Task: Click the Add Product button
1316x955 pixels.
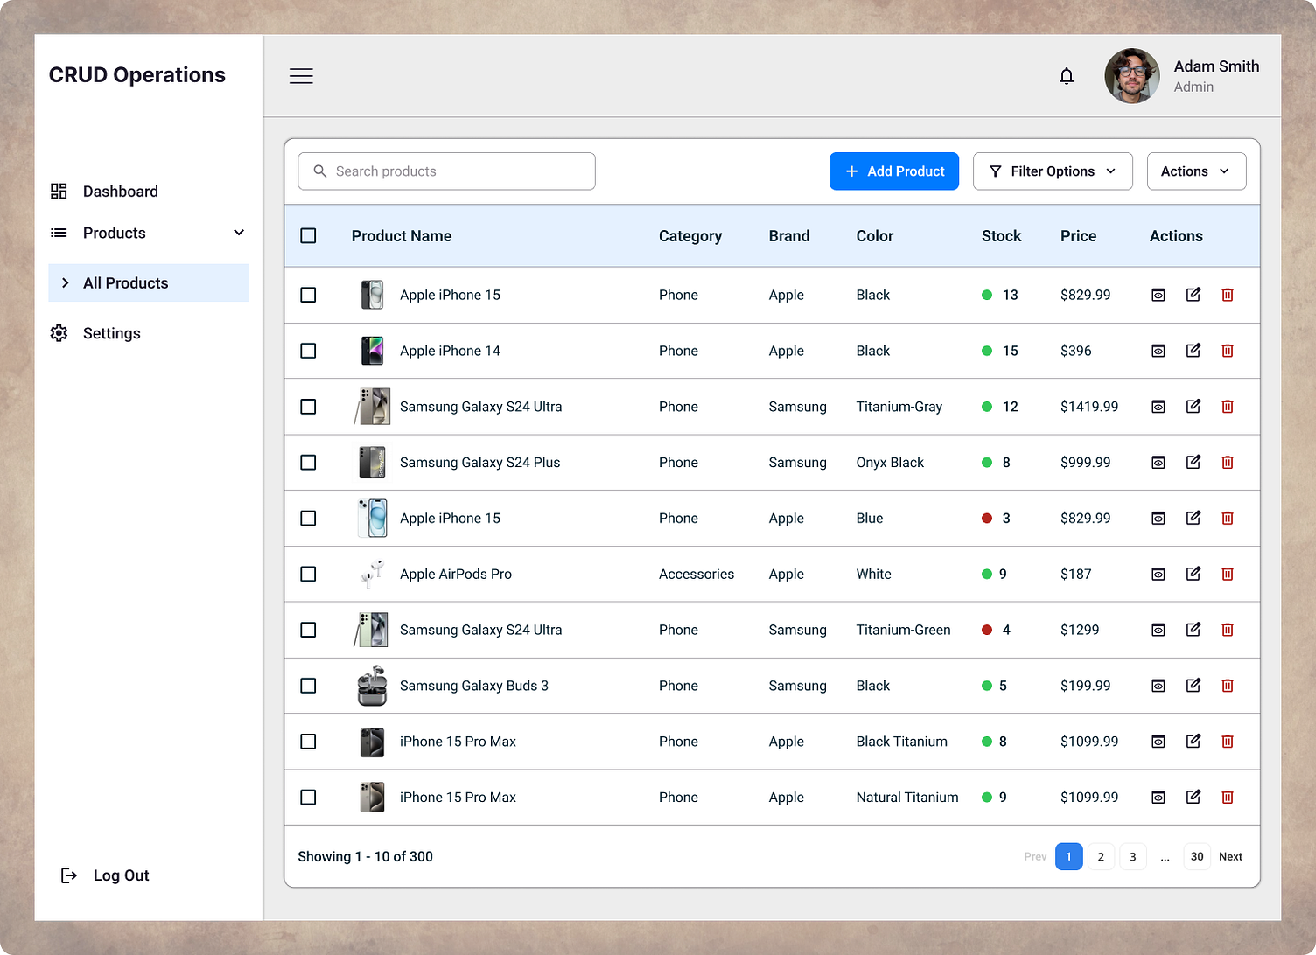Action: [893, 171]
